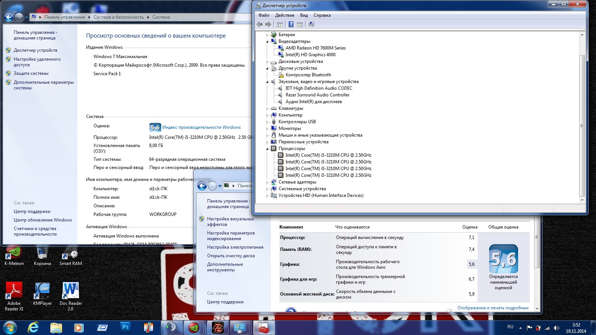
Task: Open the blue question-mark Help toolbar icon
Action: (x=291, y=24)
